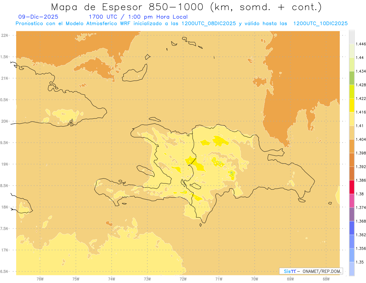
Task: Click the time label '1700 UTC / 1:00 pm Hora Local'
Action: point(138,17)
